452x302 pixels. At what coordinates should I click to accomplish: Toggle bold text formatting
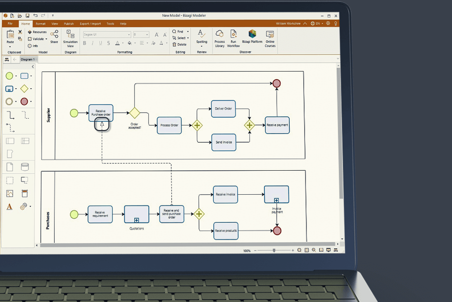[x=85, y=43]
